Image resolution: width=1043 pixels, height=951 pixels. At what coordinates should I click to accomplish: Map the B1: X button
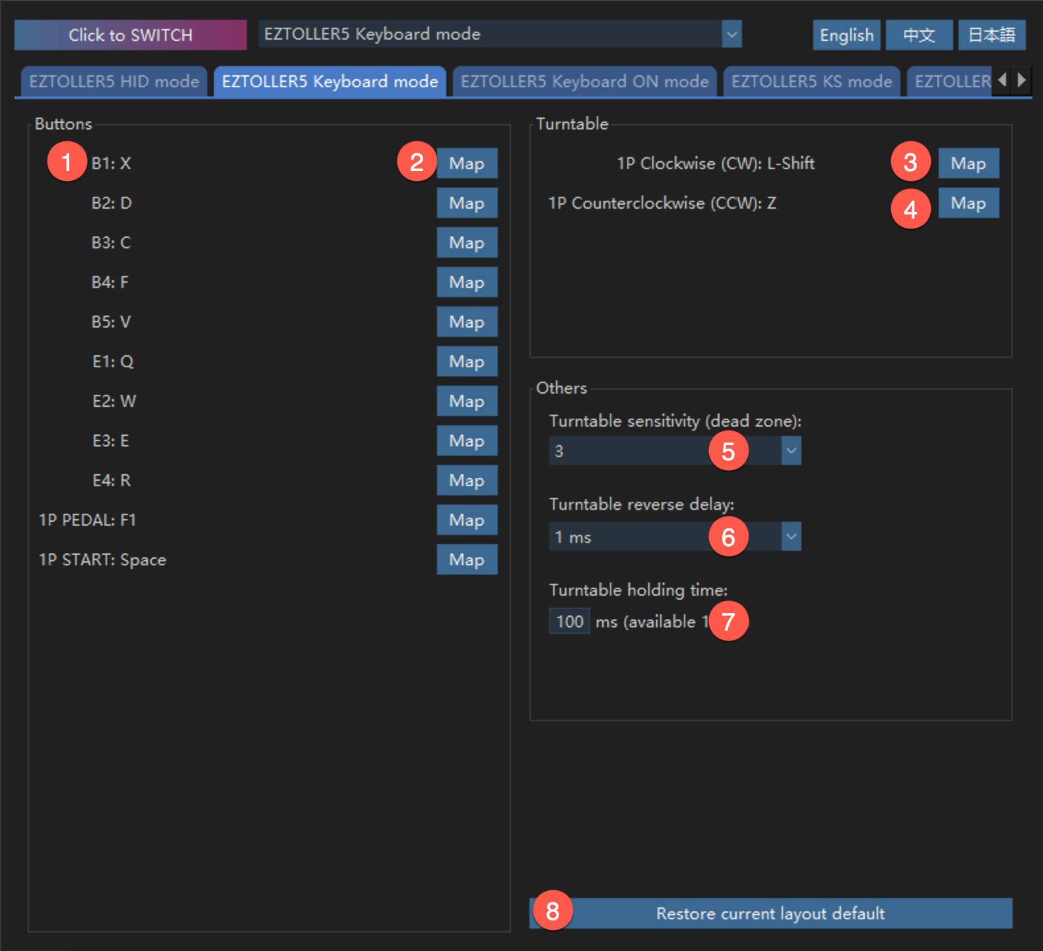point(467,163)
